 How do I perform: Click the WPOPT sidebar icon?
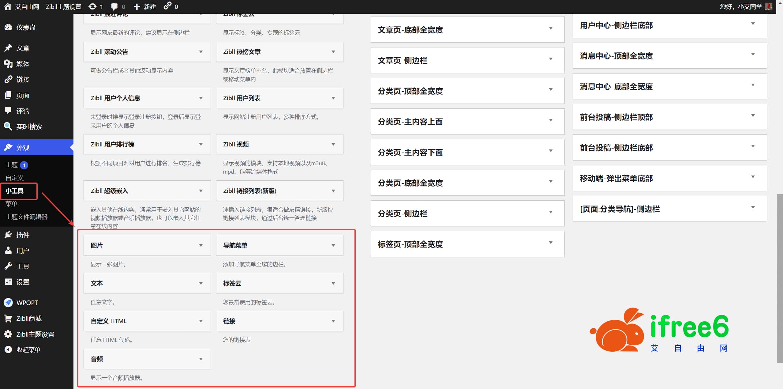pos(9,303)
